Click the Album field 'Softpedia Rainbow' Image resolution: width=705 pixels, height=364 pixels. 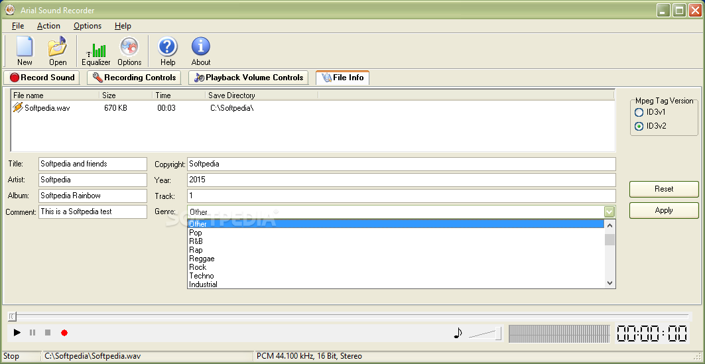click(93, 196)
